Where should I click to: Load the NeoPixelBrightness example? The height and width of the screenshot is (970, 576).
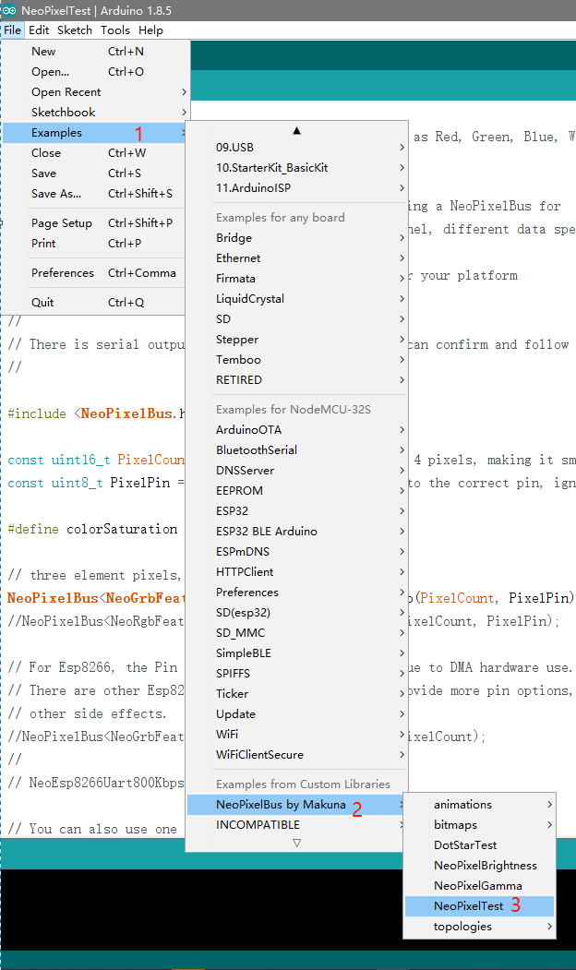[x=485, y=866]
